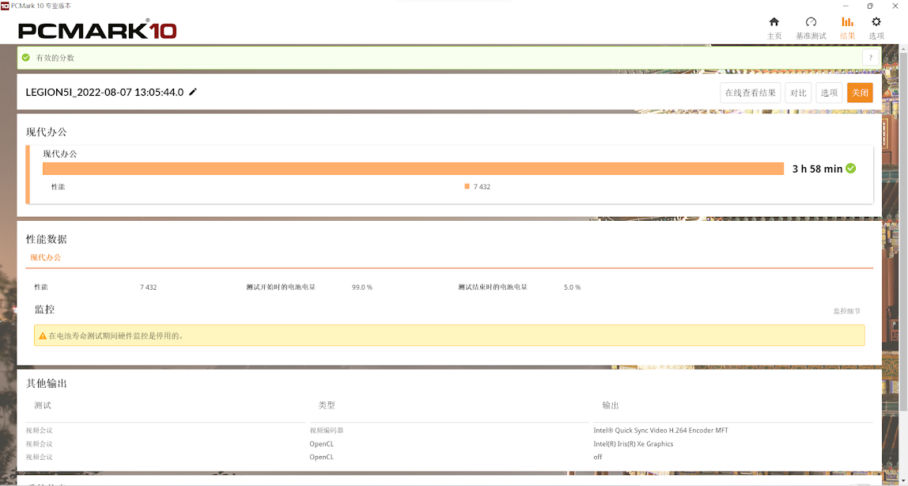Click the 5.0 % ending battery value
The image size is (908, 486).
(x=572, y=287)
